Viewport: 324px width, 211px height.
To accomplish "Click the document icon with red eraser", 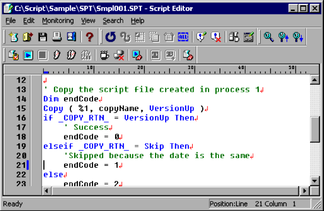I will [188, 55].
